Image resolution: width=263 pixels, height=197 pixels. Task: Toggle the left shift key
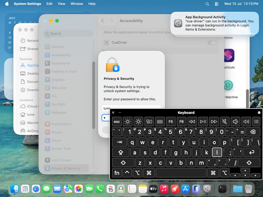point(123,163)
